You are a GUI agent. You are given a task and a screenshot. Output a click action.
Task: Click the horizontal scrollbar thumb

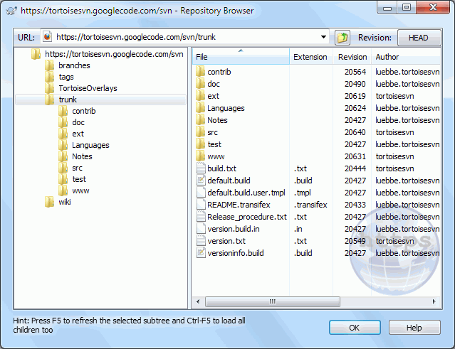(272, 301)
